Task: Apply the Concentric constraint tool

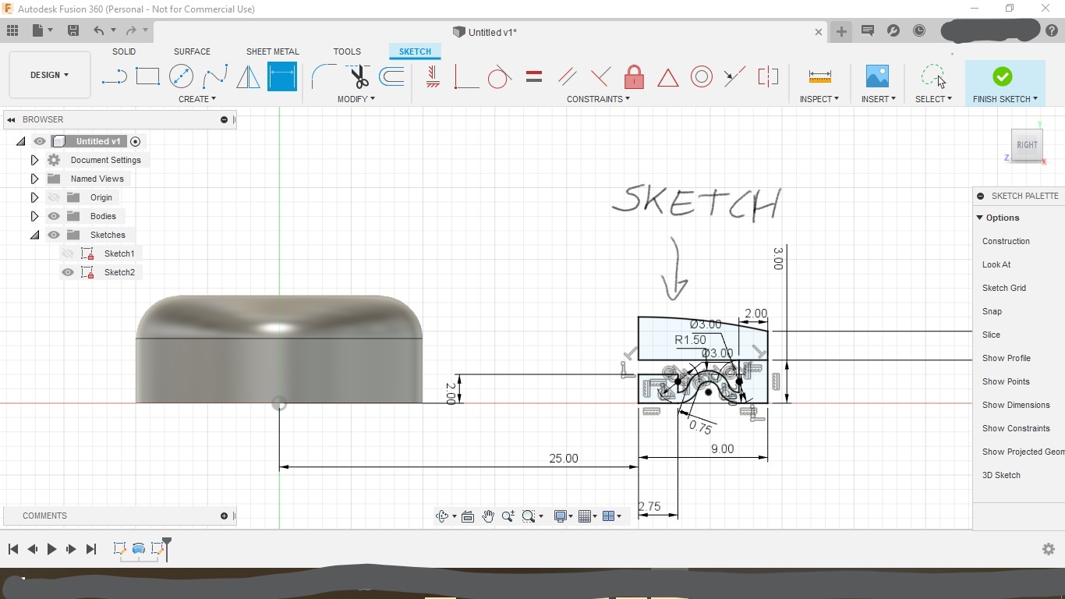Action: 701,76
